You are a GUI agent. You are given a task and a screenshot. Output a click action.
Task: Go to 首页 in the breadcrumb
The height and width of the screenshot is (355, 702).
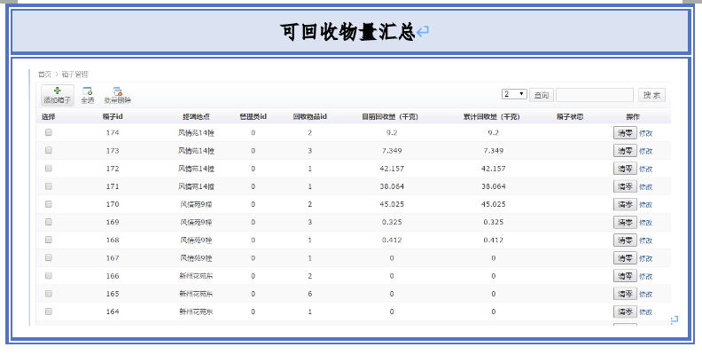(43, 75)
